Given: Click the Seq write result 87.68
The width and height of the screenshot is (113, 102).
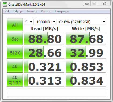Looking at the screenshot, I should 86,38.
